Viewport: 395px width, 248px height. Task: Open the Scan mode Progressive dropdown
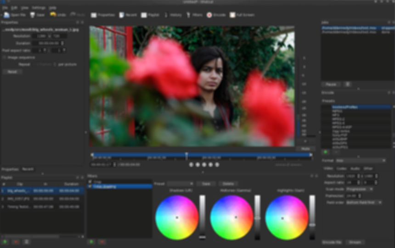click(359, 189)
